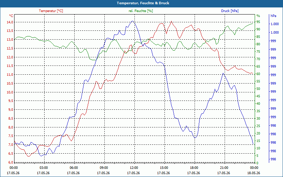The height and width of the screenshot is (177, 283).
Task: Select the red 'Temperatur [°C]' legend label
Action: [x=51, y=11]
